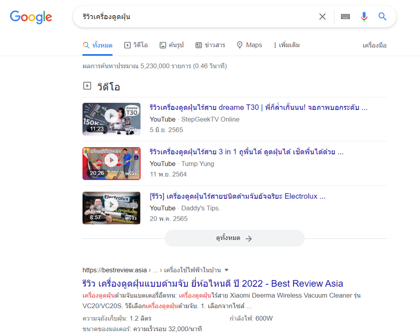Switch to the วิดีโอ tab

click(136, 45)
